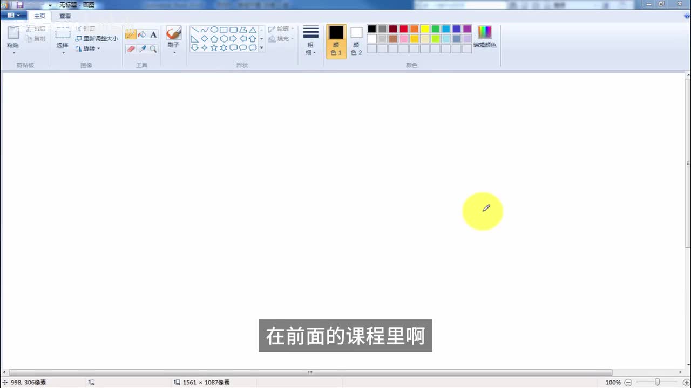Viewport: 691px width, 388px height.
Task: Click the 编辑颜色 edit colors button
Action: pos(485,37)
